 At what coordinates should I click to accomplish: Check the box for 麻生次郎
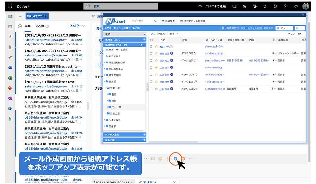click(x=151, y=54)
